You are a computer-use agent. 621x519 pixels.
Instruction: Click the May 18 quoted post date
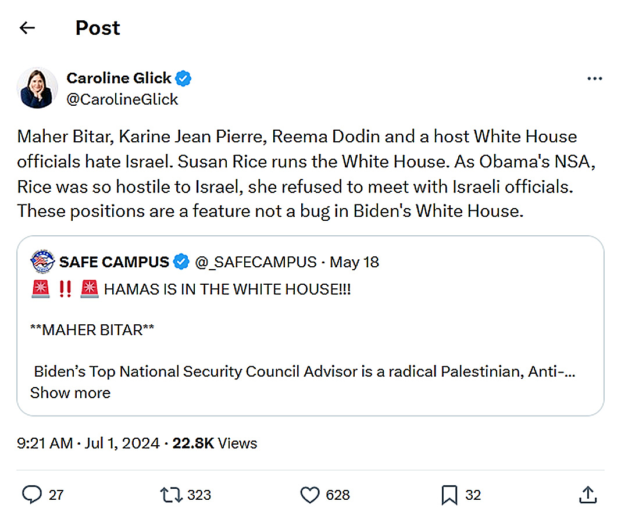click(x=354, y=262)
